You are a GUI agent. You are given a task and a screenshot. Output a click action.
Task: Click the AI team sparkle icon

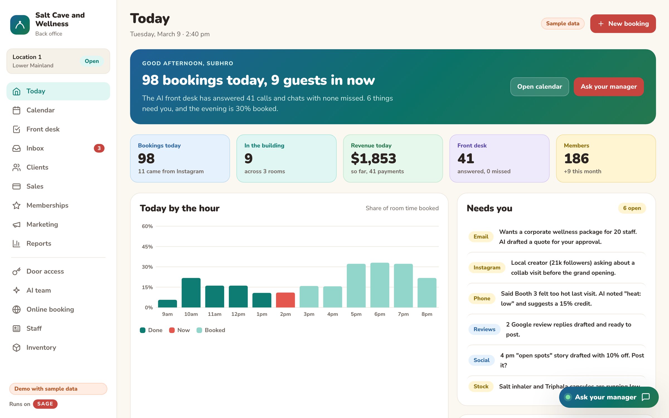point(16,290)
